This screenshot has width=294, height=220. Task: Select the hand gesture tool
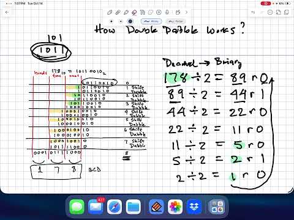(x=178, y=12)
